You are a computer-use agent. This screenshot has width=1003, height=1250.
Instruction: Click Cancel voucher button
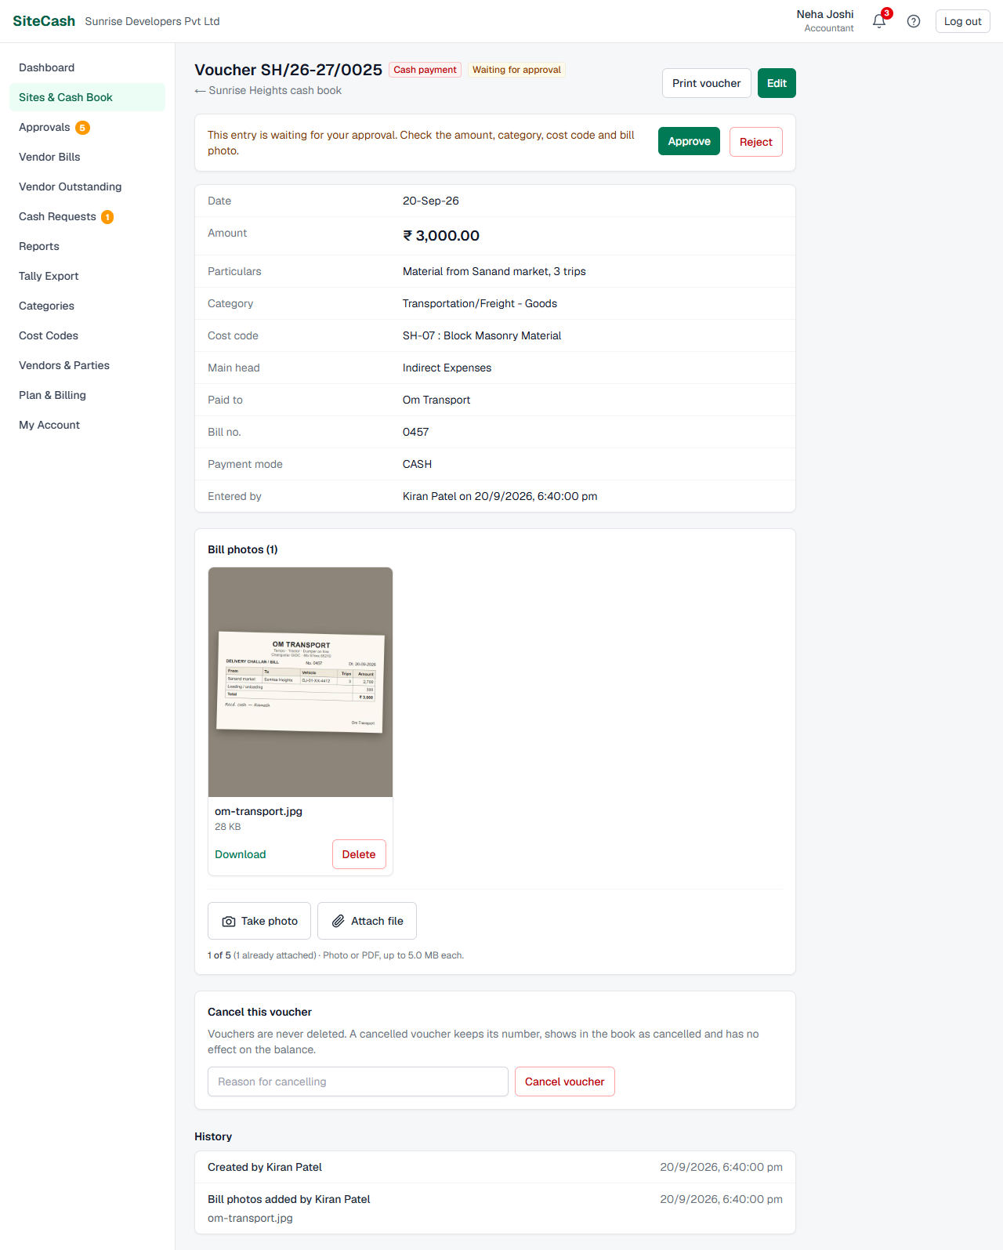coord(564,1082)
